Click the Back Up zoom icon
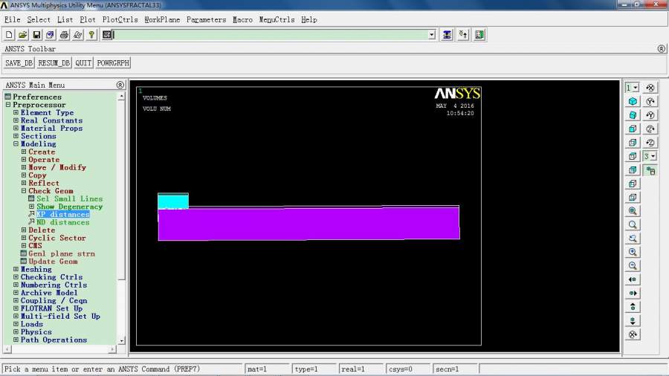 point(633,239)
